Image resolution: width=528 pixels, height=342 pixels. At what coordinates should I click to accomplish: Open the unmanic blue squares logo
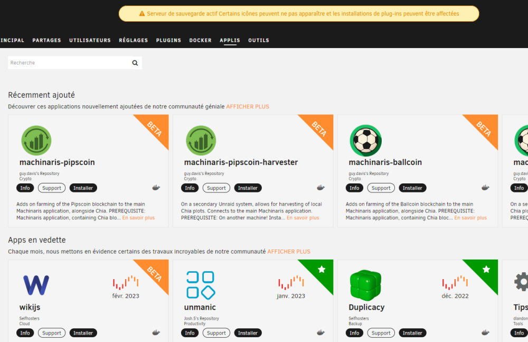[201, 285]
